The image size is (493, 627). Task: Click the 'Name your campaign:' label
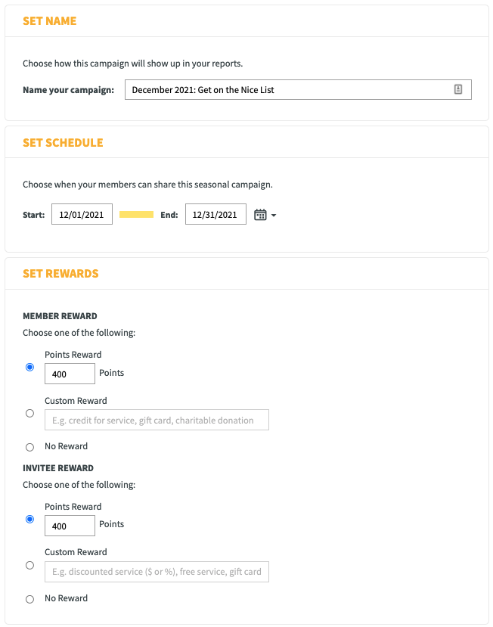click(68, 90)
